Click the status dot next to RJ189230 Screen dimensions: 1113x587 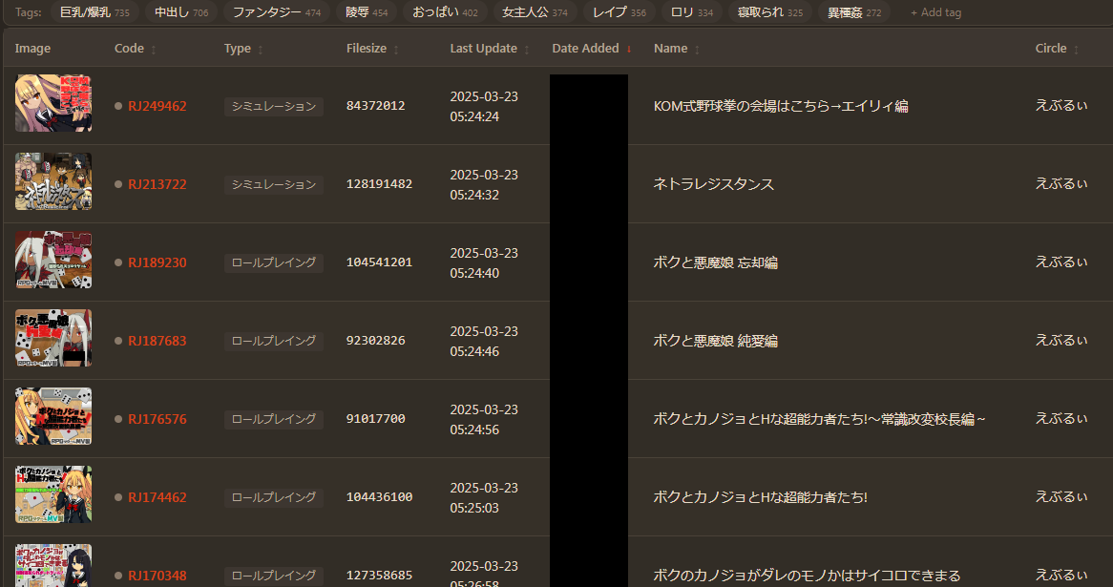(118, 262)
